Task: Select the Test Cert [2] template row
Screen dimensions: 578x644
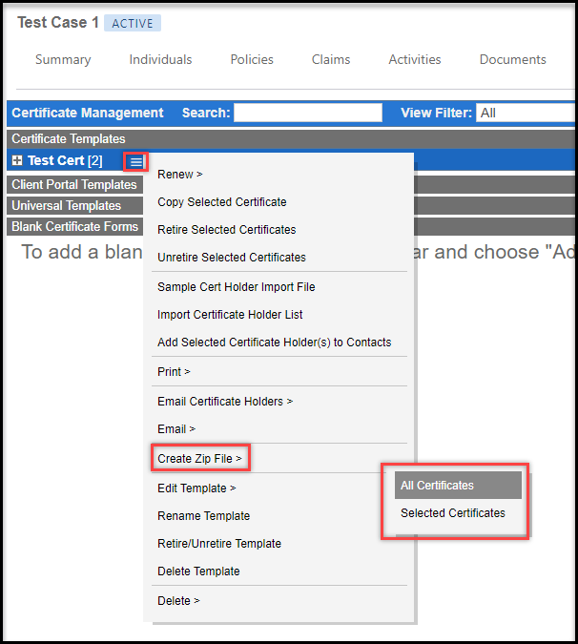Action: click(65, 160)
